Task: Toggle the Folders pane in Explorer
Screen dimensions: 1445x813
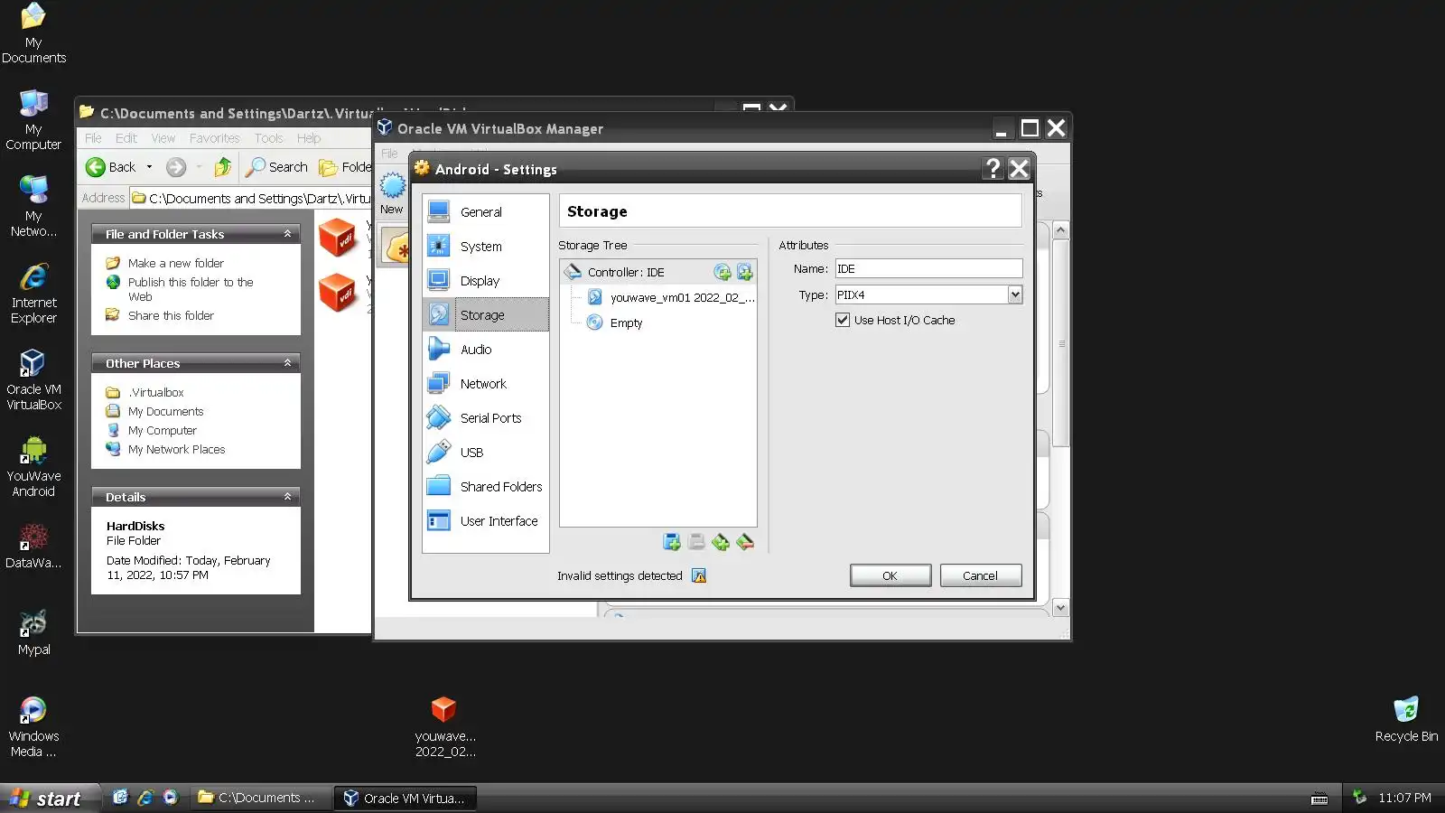Action: tap(345, 167)
